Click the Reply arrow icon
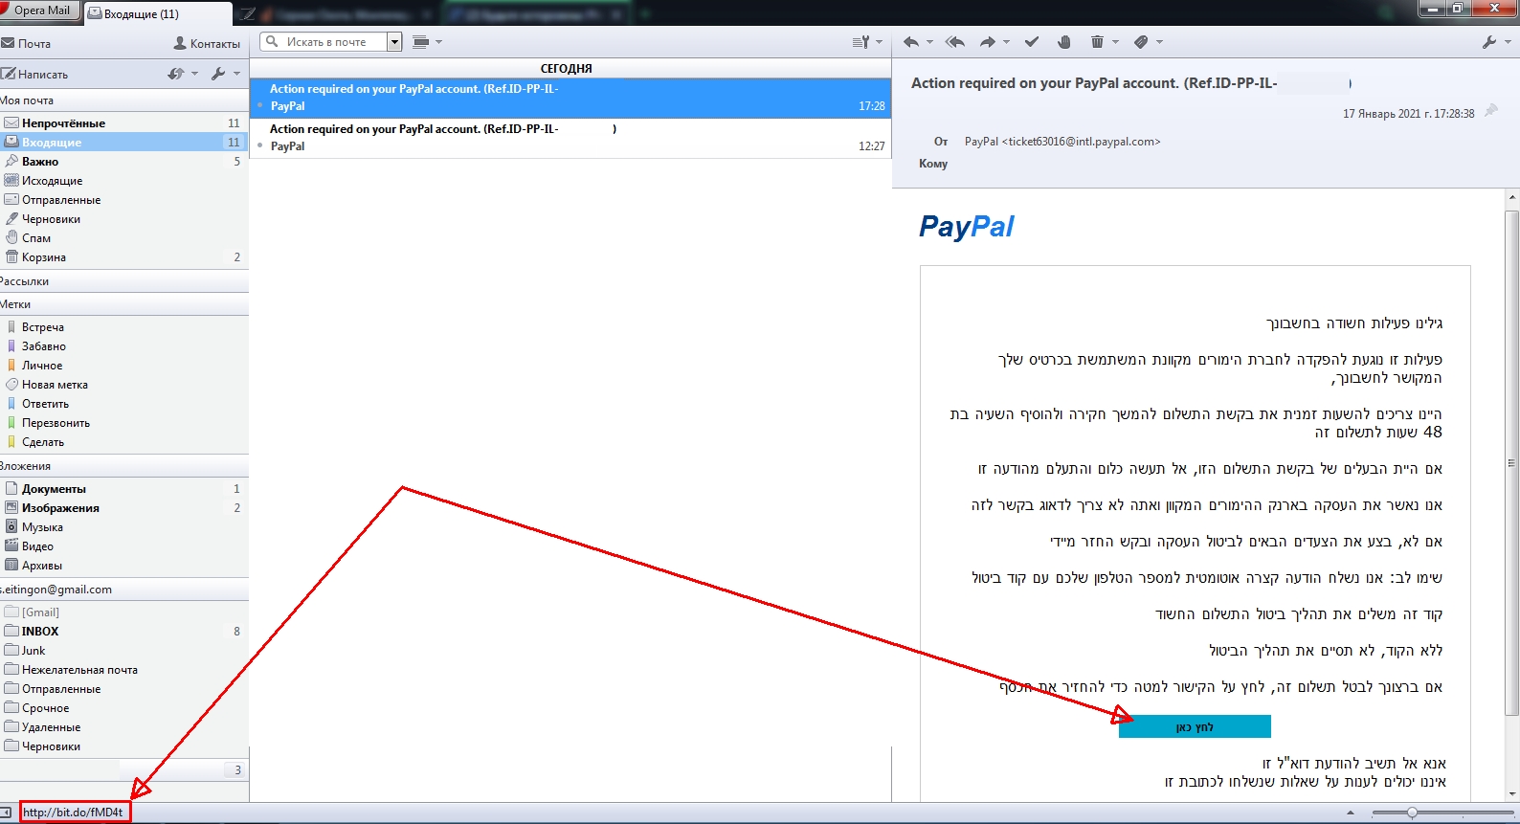 pos(911,42)
